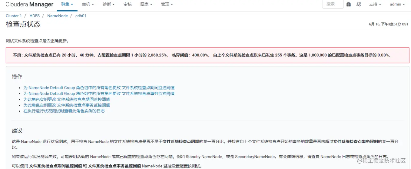Image resolution: width=411 pixels, height=169 pixels.
Task: Focus the 搜索 search field
Action: click(333, 4)
